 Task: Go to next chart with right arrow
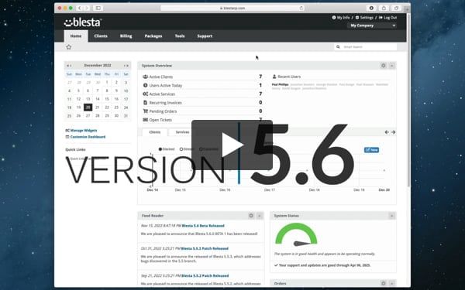pos(393,132)
